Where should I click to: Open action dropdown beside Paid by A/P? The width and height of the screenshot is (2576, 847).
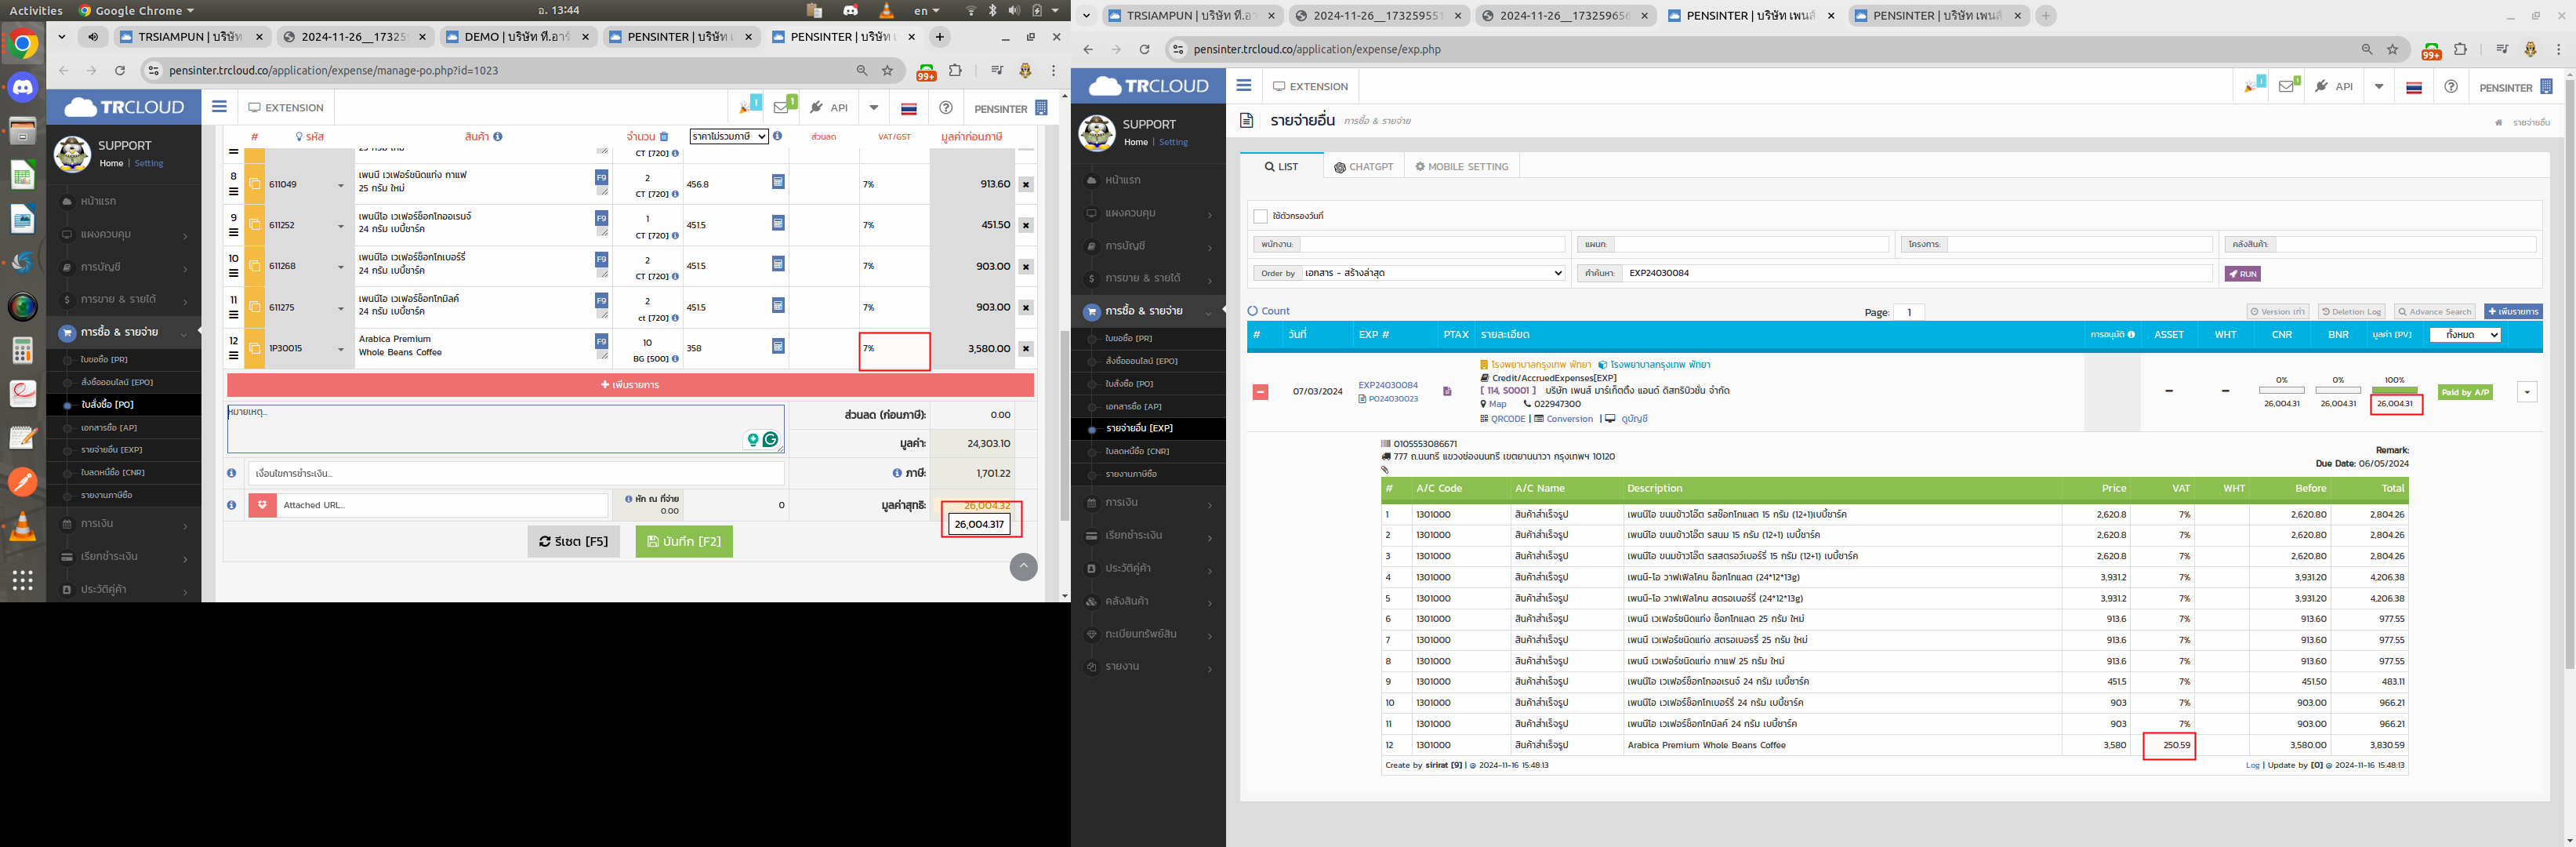pyautogui.click(x=2527, y=392)
